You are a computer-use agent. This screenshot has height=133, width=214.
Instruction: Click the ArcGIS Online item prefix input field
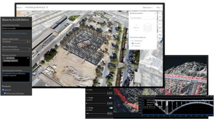(x=17, y=28)
